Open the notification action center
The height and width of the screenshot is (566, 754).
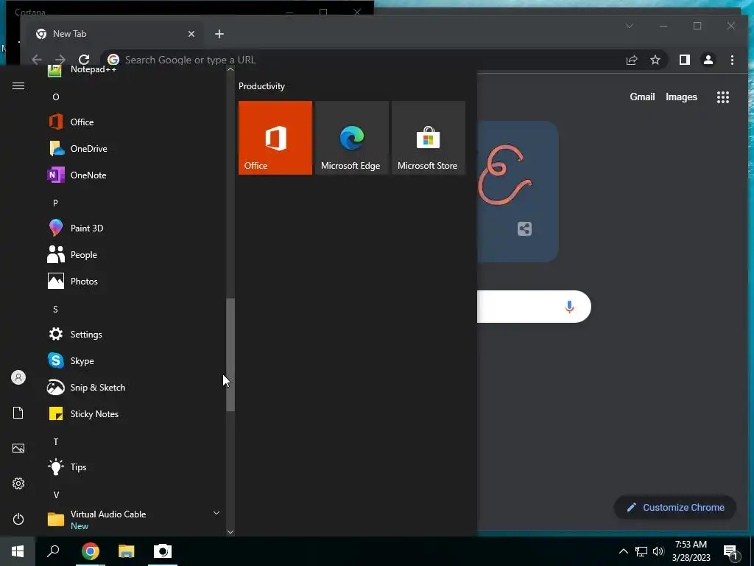(730, 551)
